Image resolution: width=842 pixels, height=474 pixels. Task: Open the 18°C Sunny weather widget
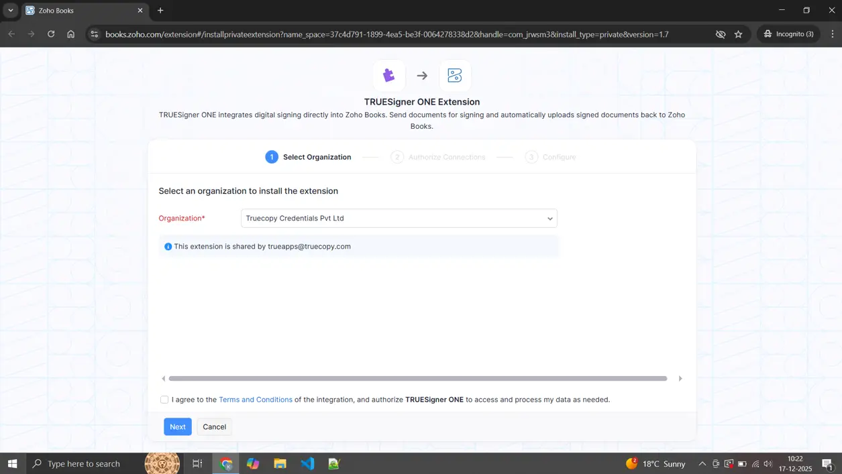tap(655, 463)
